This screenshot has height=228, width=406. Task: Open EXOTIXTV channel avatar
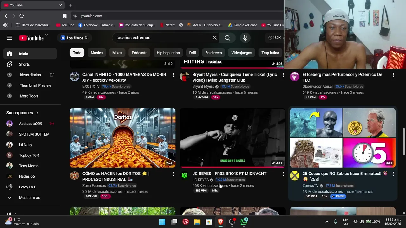tap(75, 77)
